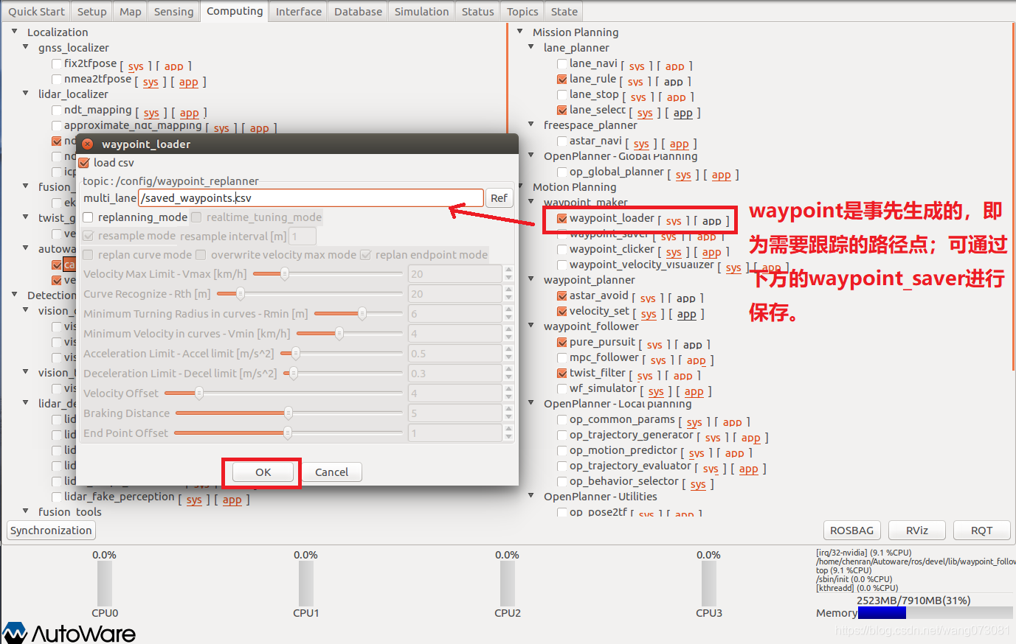Screen dimensions: 1016x644
Task: Check the lane_navi node
Action: (x=562, y=64)
